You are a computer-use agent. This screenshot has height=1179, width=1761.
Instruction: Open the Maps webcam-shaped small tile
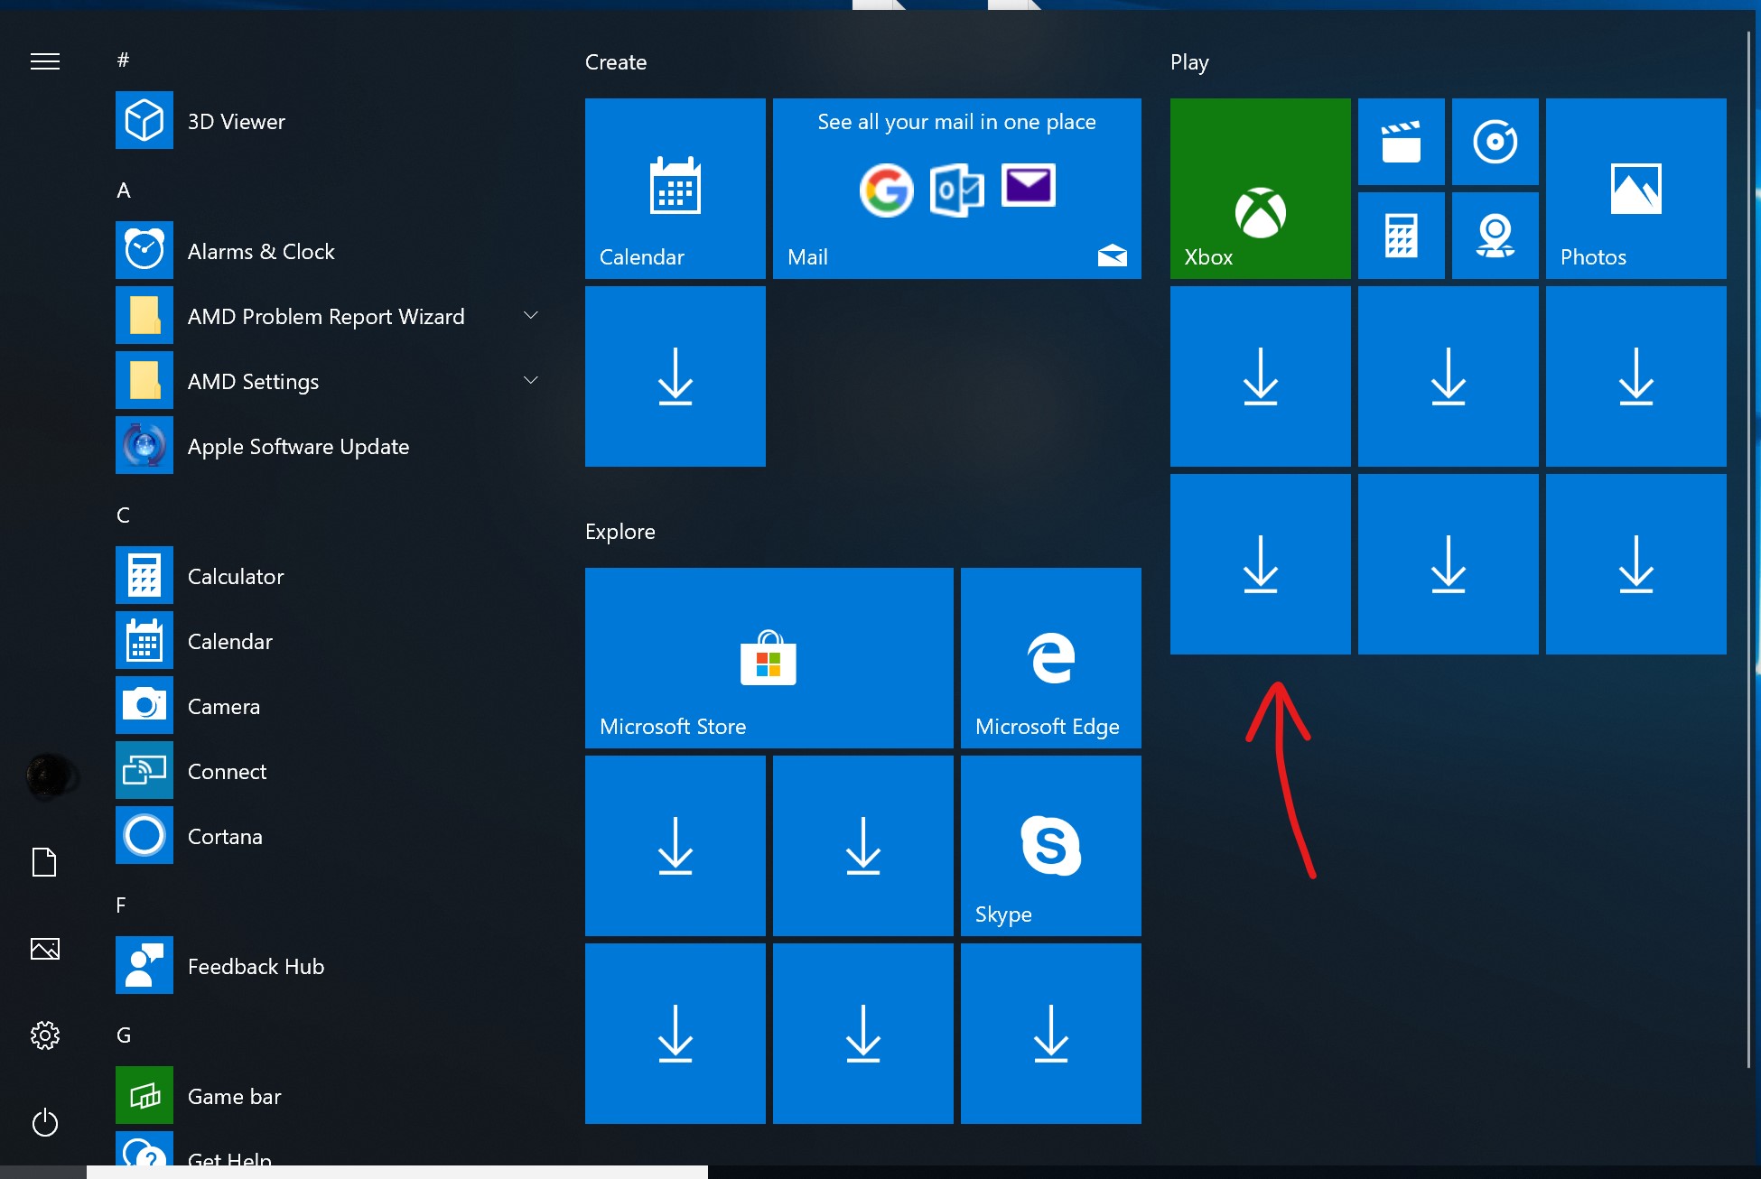(1495, 236)
